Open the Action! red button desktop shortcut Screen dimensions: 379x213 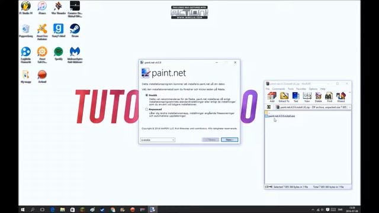[x=42, y=76]
